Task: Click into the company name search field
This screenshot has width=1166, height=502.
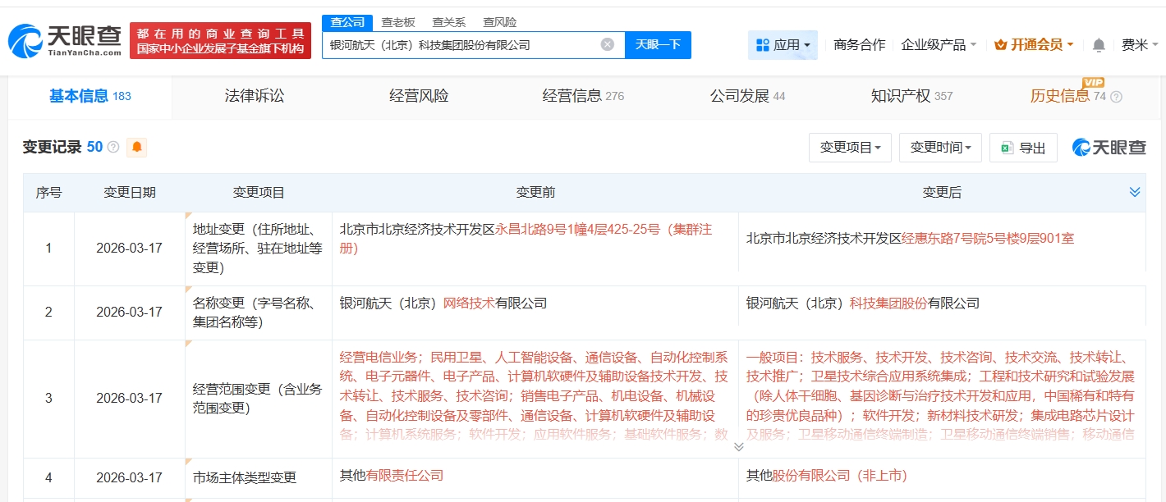Action: pyautogui.click(x=460, y=44)
